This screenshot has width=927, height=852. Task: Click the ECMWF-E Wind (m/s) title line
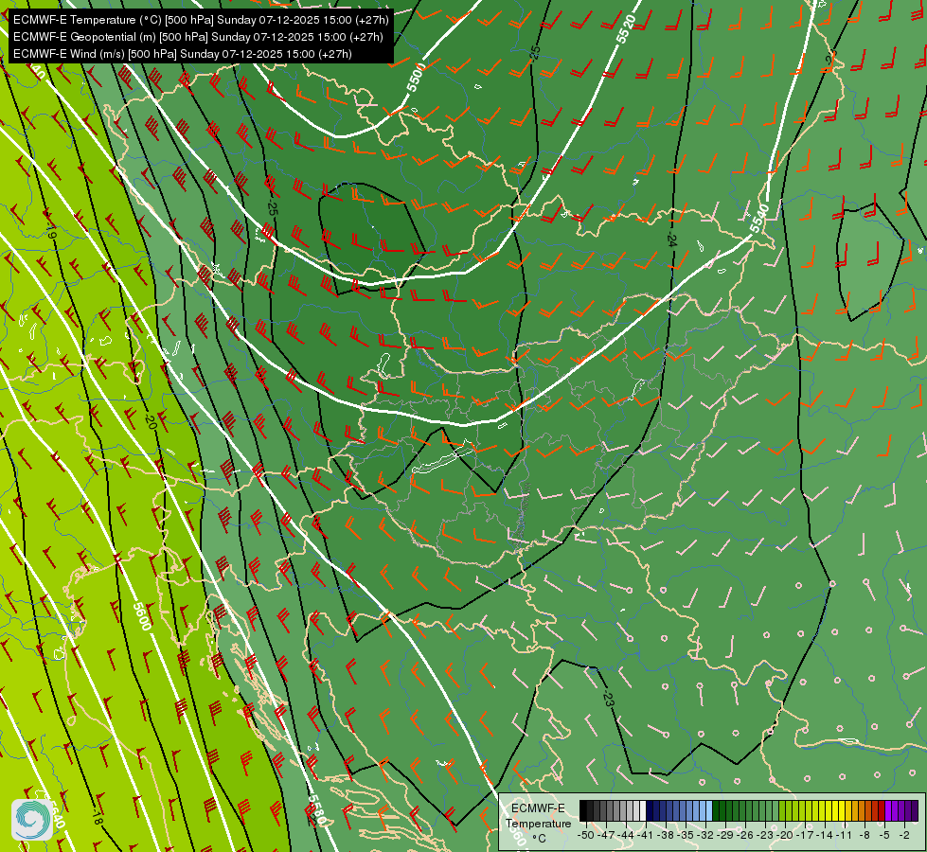pos(182,54)
